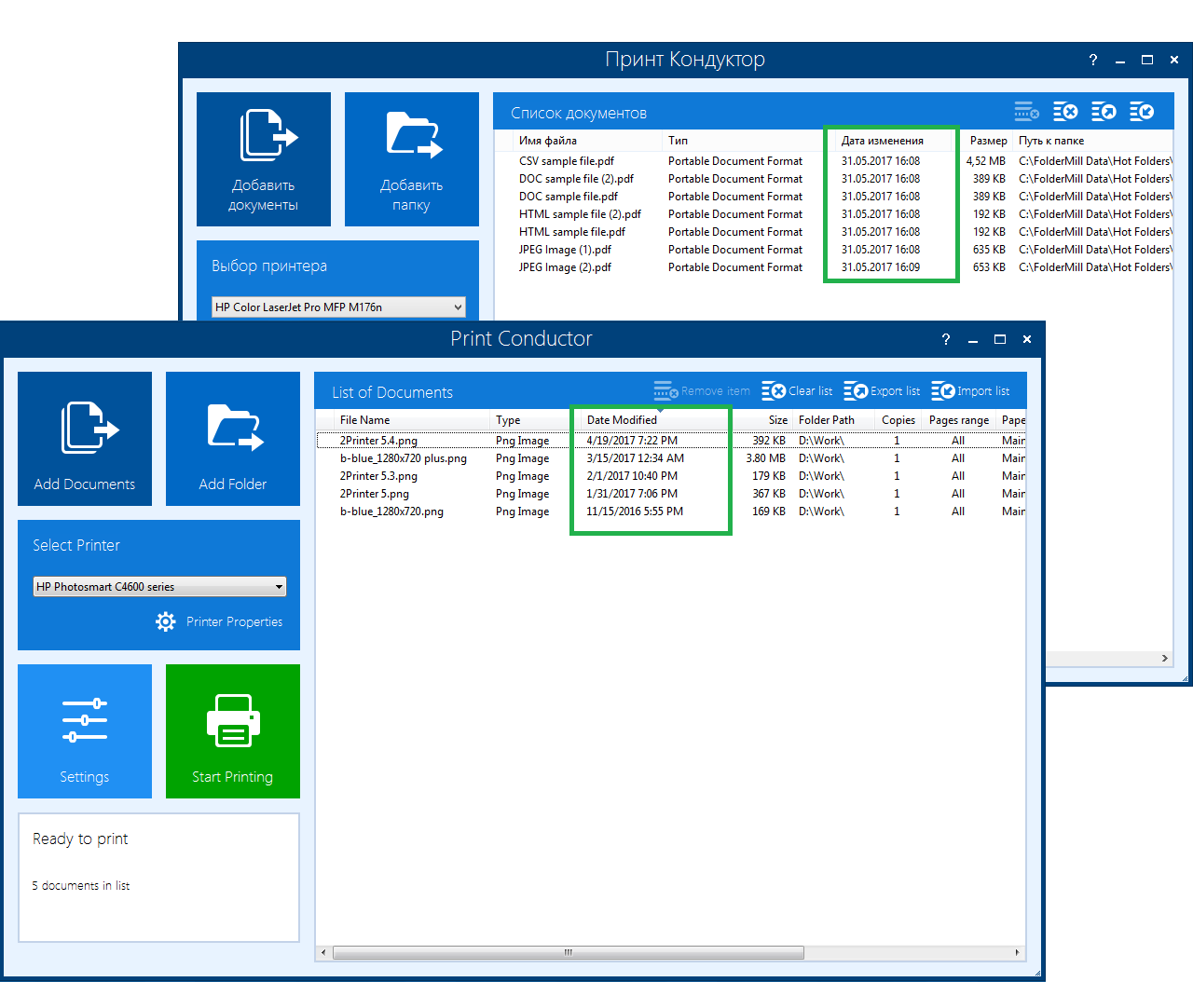Click Export list in toolbar

pyautogui.click(x=882, y=391)
